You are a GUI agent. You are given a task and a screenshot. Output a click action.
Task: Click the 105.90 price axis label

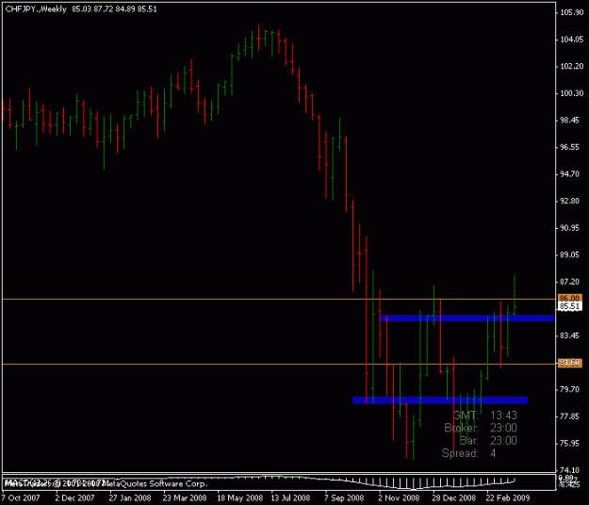pyautogui.click(x=572, y=12)
